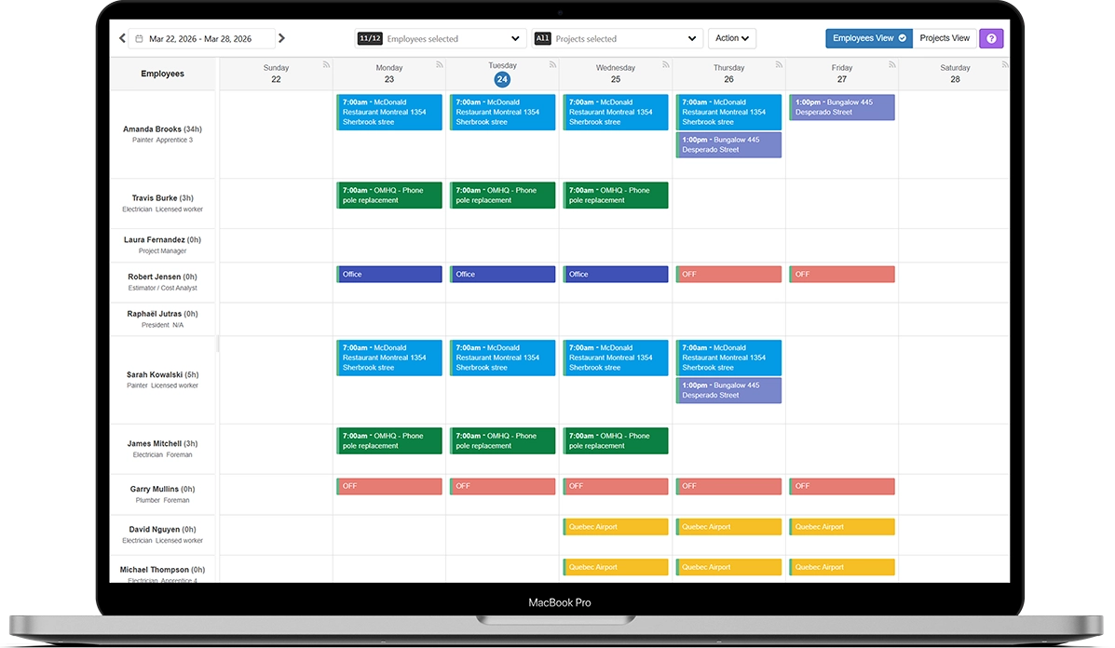Select employee David Nguyen
Image resolution: width=1115 pixels, height=648 pixels.
pyautogui.click(x=162, y=534)
